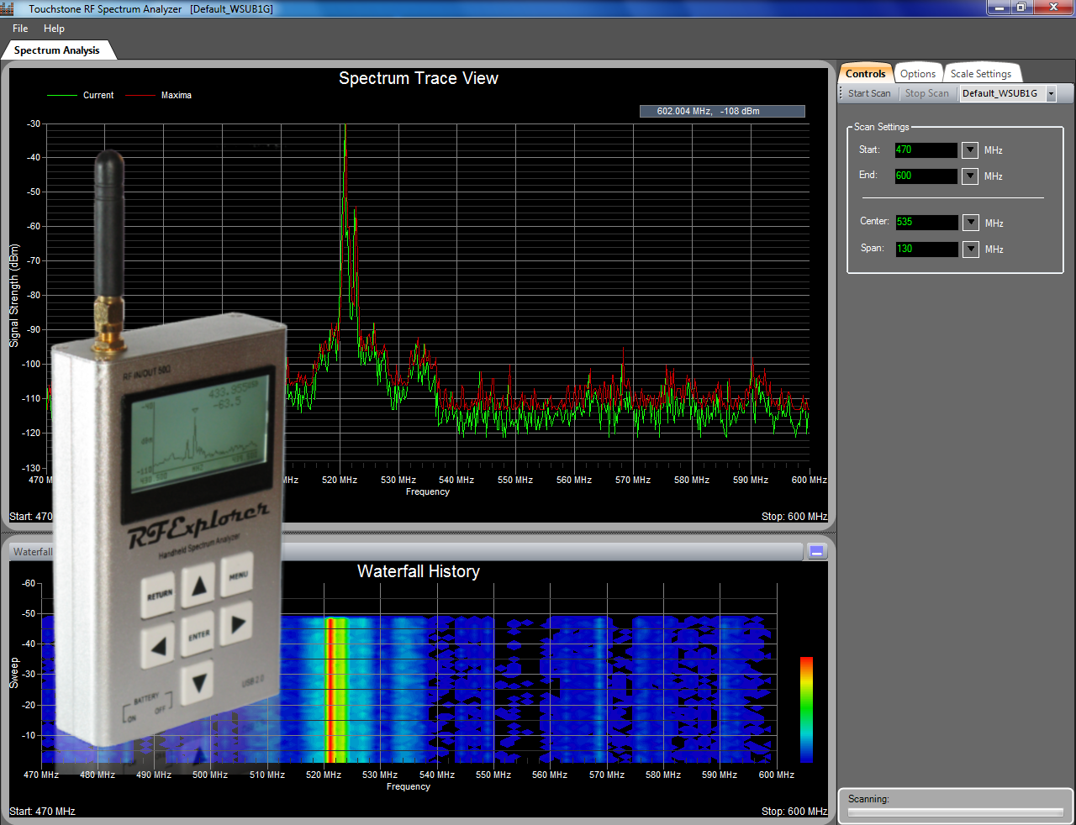Switch to the Options tab
Viewport: 1076px width, 825px height.
(917, 74)
